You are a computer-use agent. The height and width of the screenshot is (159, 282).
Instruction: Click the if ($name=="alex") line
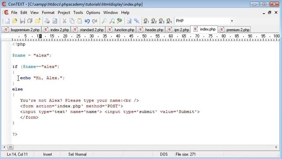(x=36, y=67)
